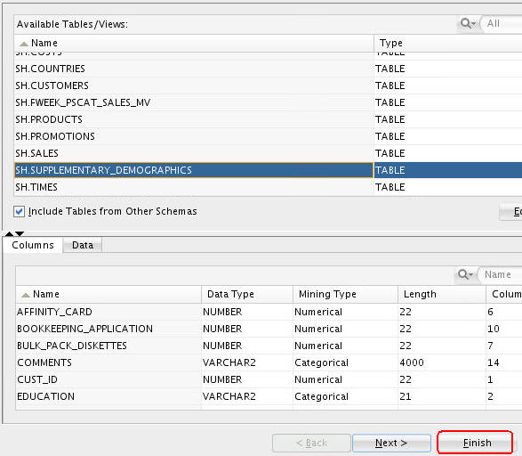Click NUMBER data type of CUST_ID
The height and width of the screenshot is (456, 522).
pos(222,379)
